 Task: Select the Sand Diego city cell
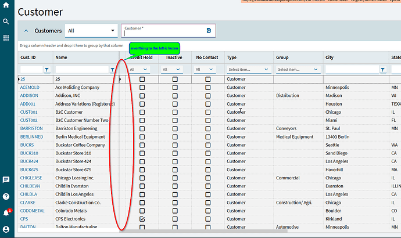(336, 153)
